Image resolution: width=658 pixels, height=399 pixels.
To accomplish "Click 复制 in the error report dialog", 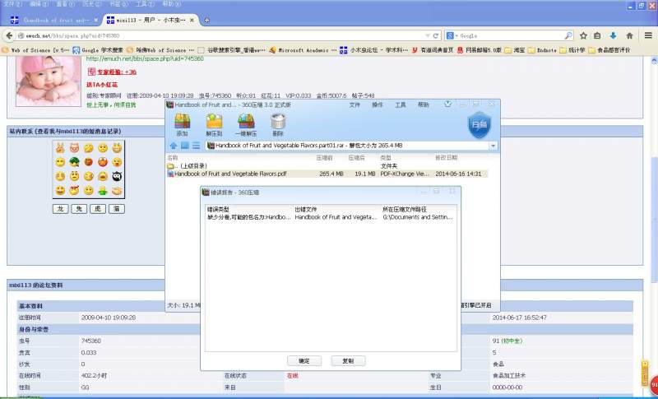I will 348,361.
